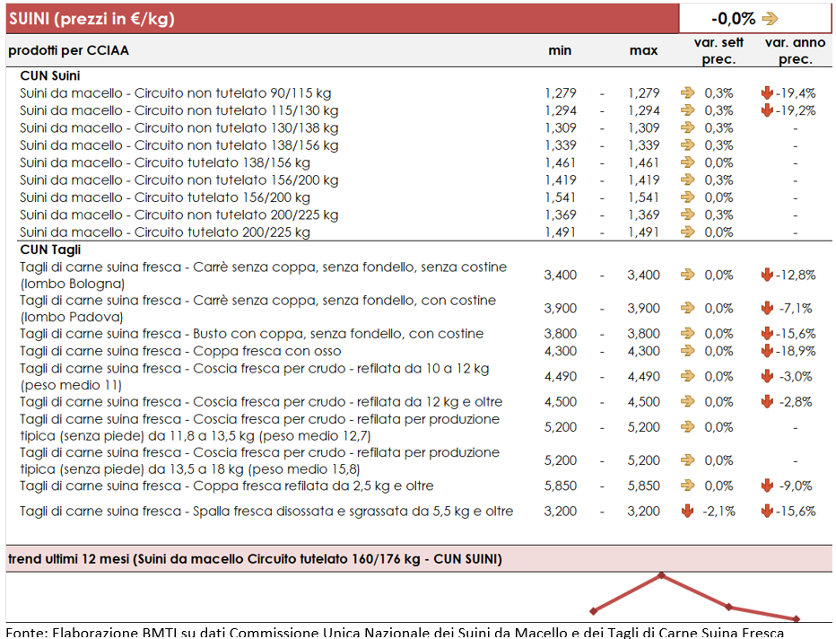Click weekly trend arrow for non tutelato 138/156 kg
836x639 pixels.
pos(688,145)
